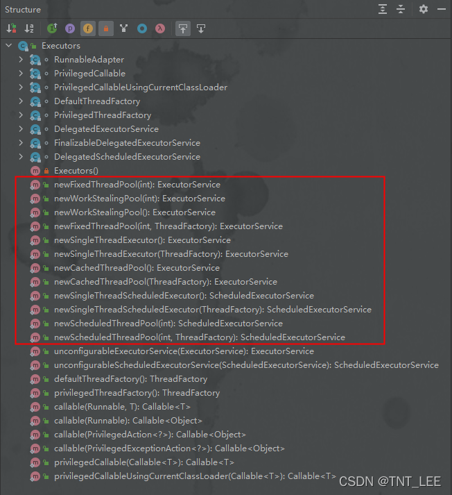Viewport: 452px width, 495px height.
Task: Click method icon for newWorkStealingPool(int)
Action: pyautogui.click(x=35, y=199)
